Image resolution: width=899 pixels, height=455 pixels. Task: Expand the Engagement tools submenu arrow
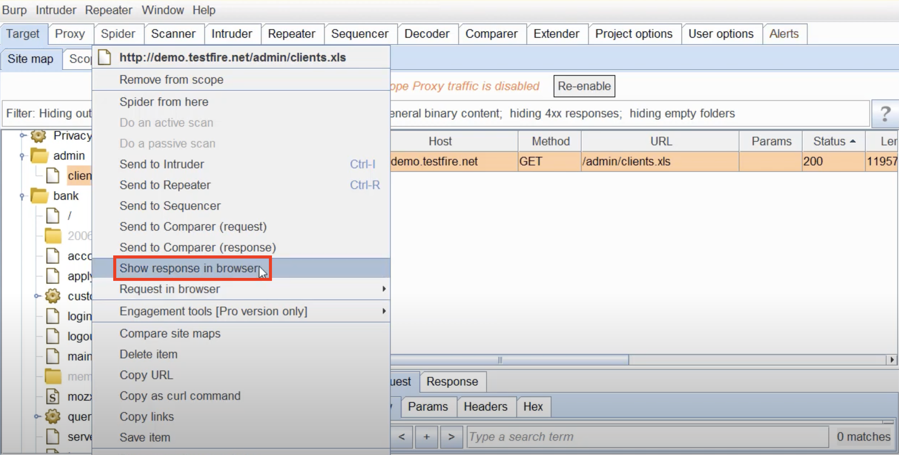(x=384, y=311)
